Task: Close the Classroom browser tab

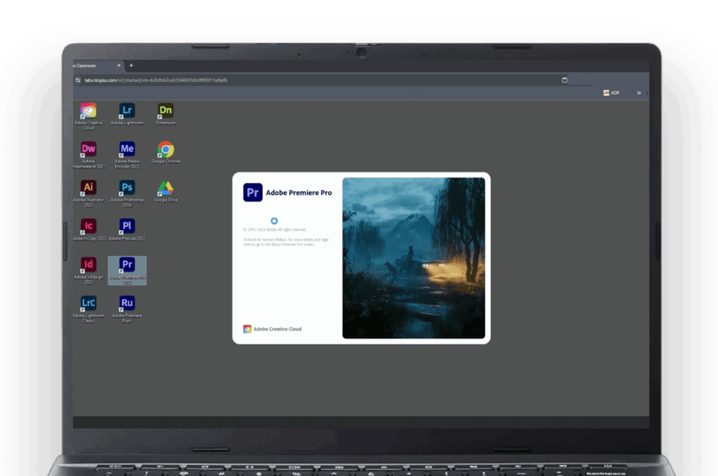Action: tap(118, 65)
